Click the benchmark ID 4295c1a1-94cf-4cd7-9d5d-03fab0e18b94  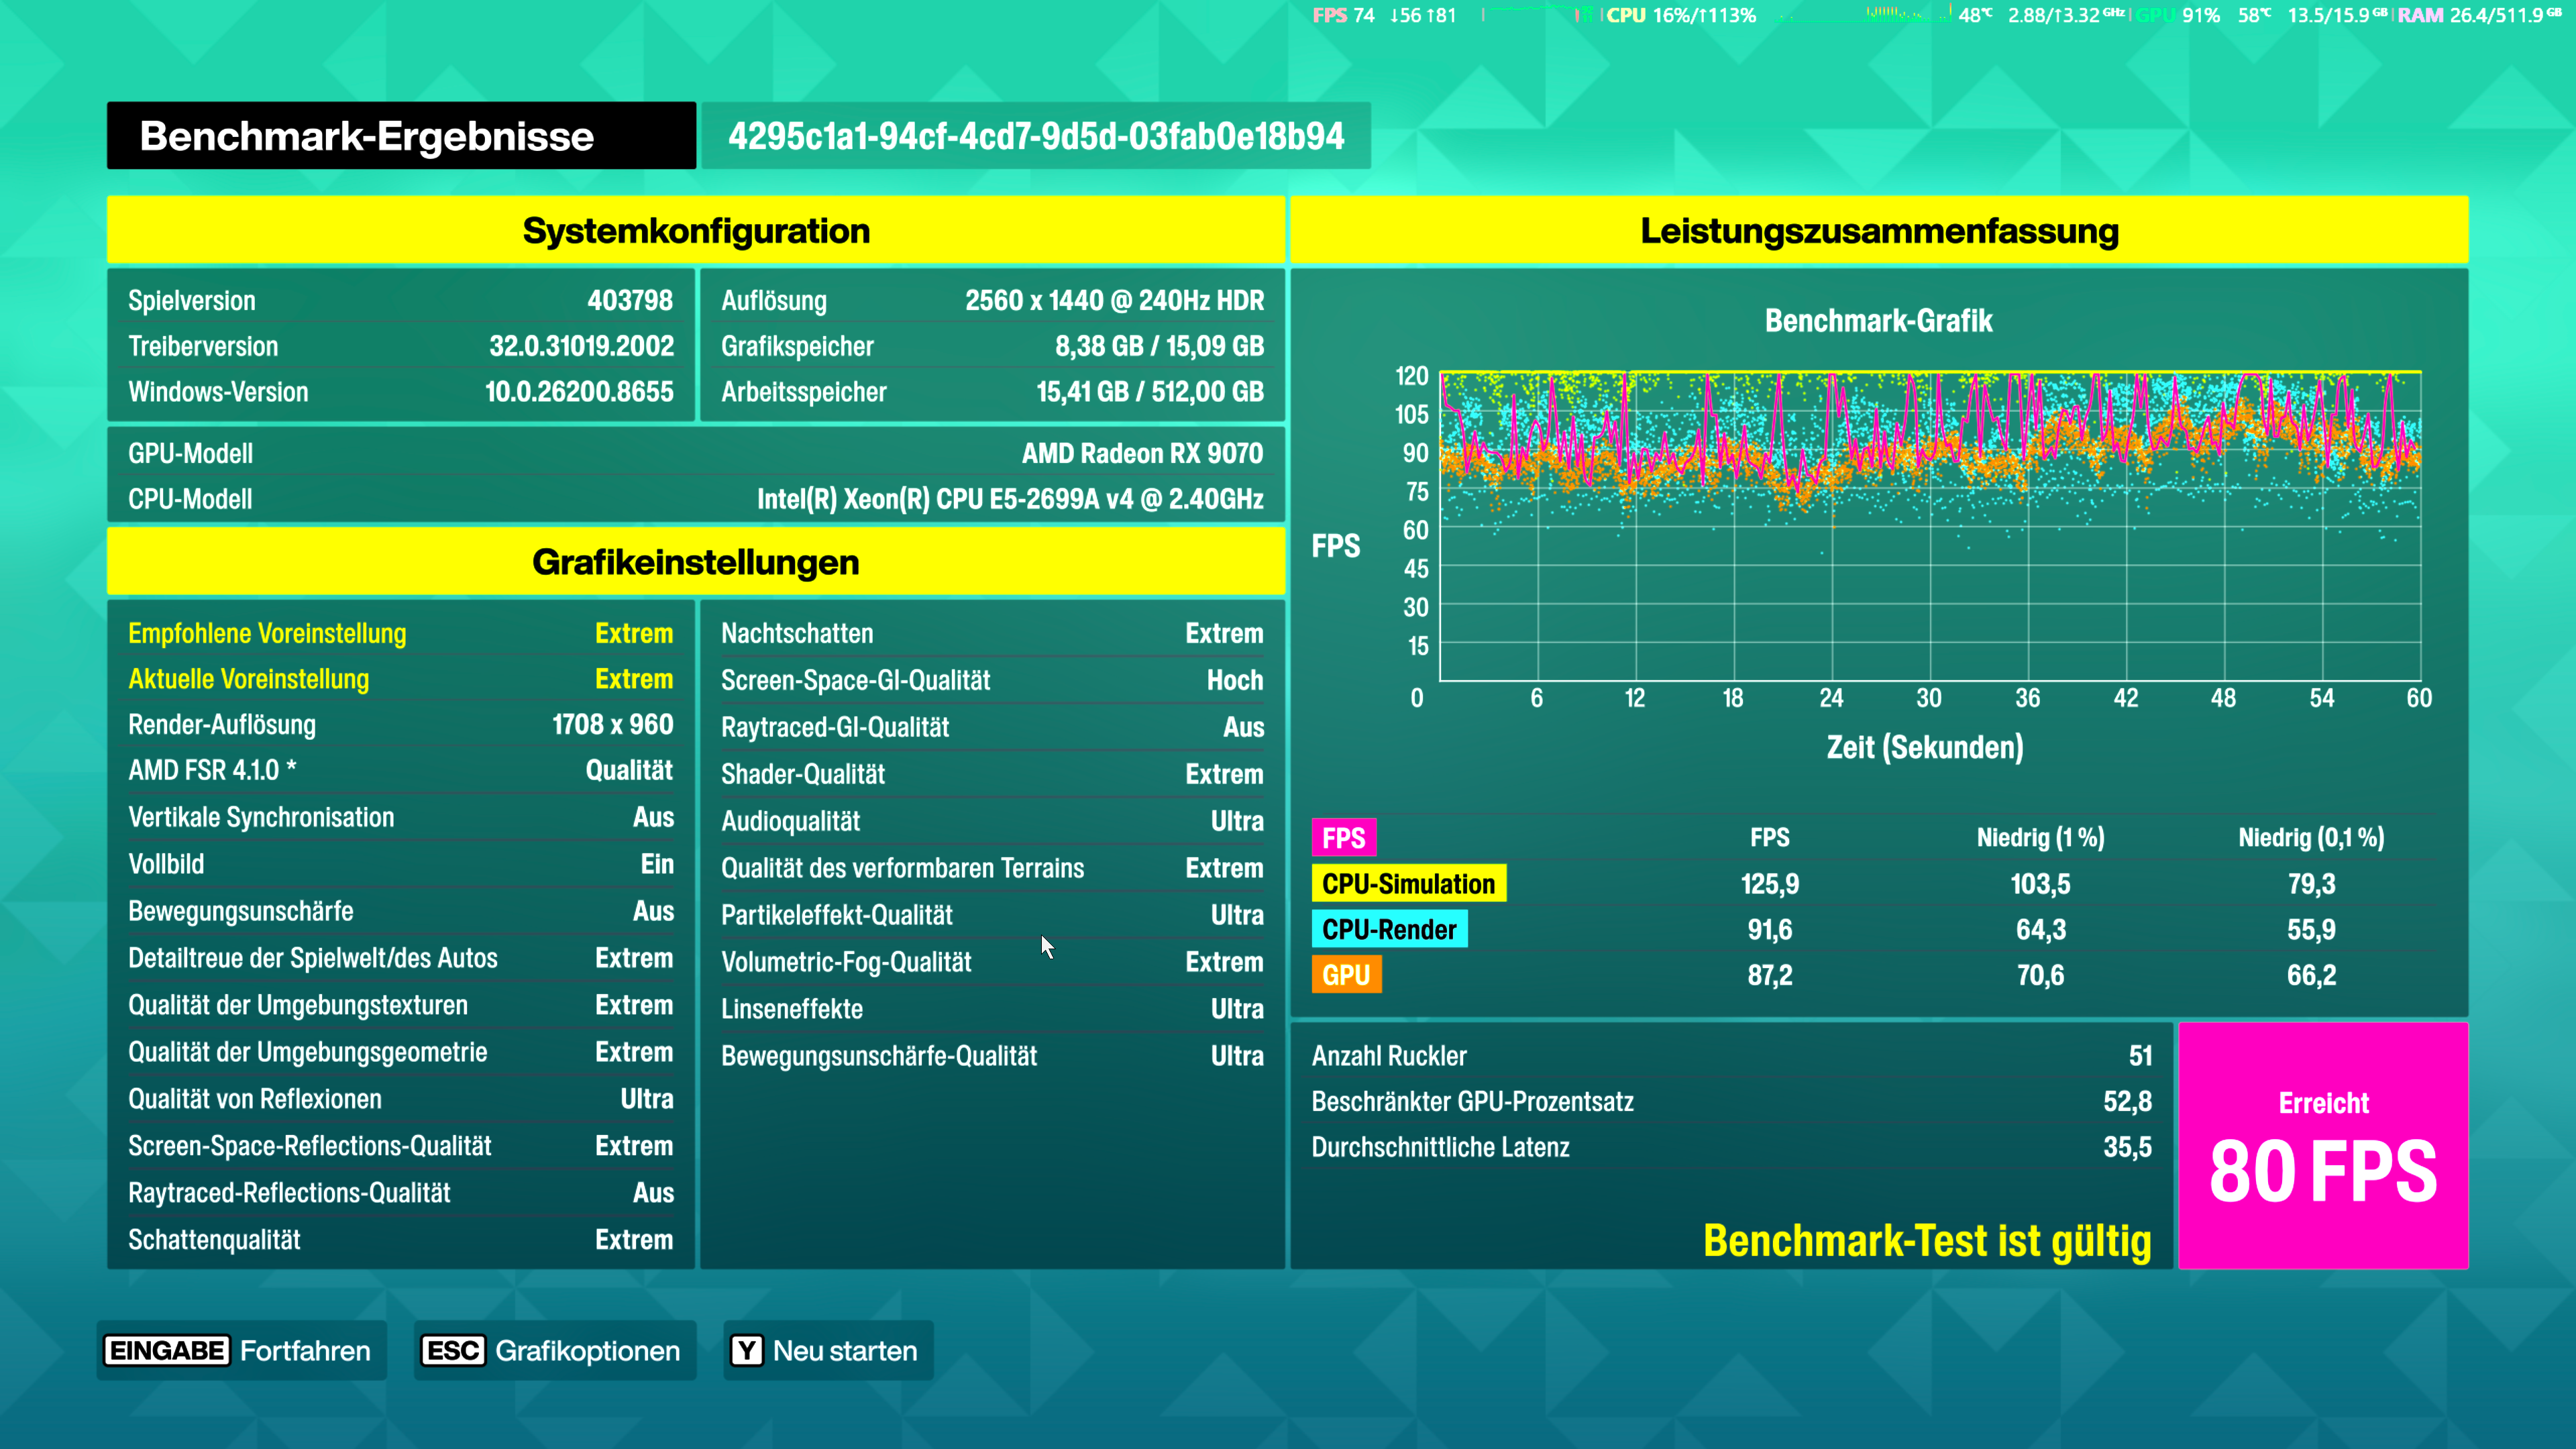(x=1036, y=136)
